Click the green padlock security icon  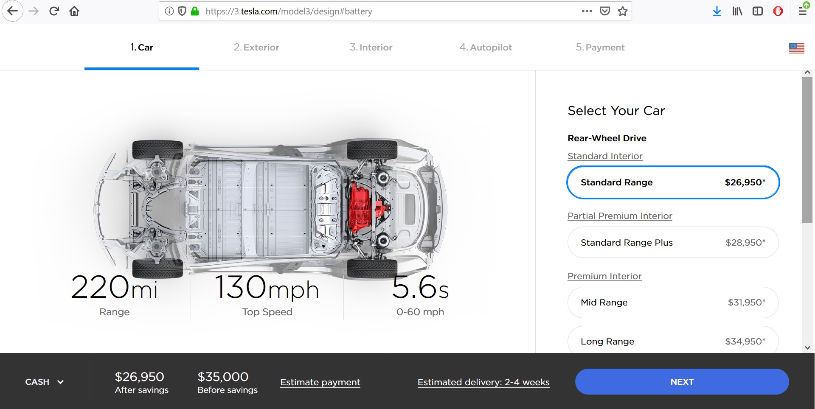[x=195, y=11]
